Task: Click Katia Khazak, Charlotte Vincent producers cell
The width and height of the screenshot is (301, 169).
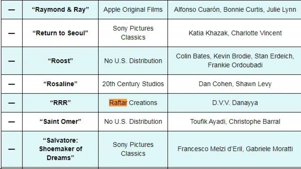Action: point(235,33)
